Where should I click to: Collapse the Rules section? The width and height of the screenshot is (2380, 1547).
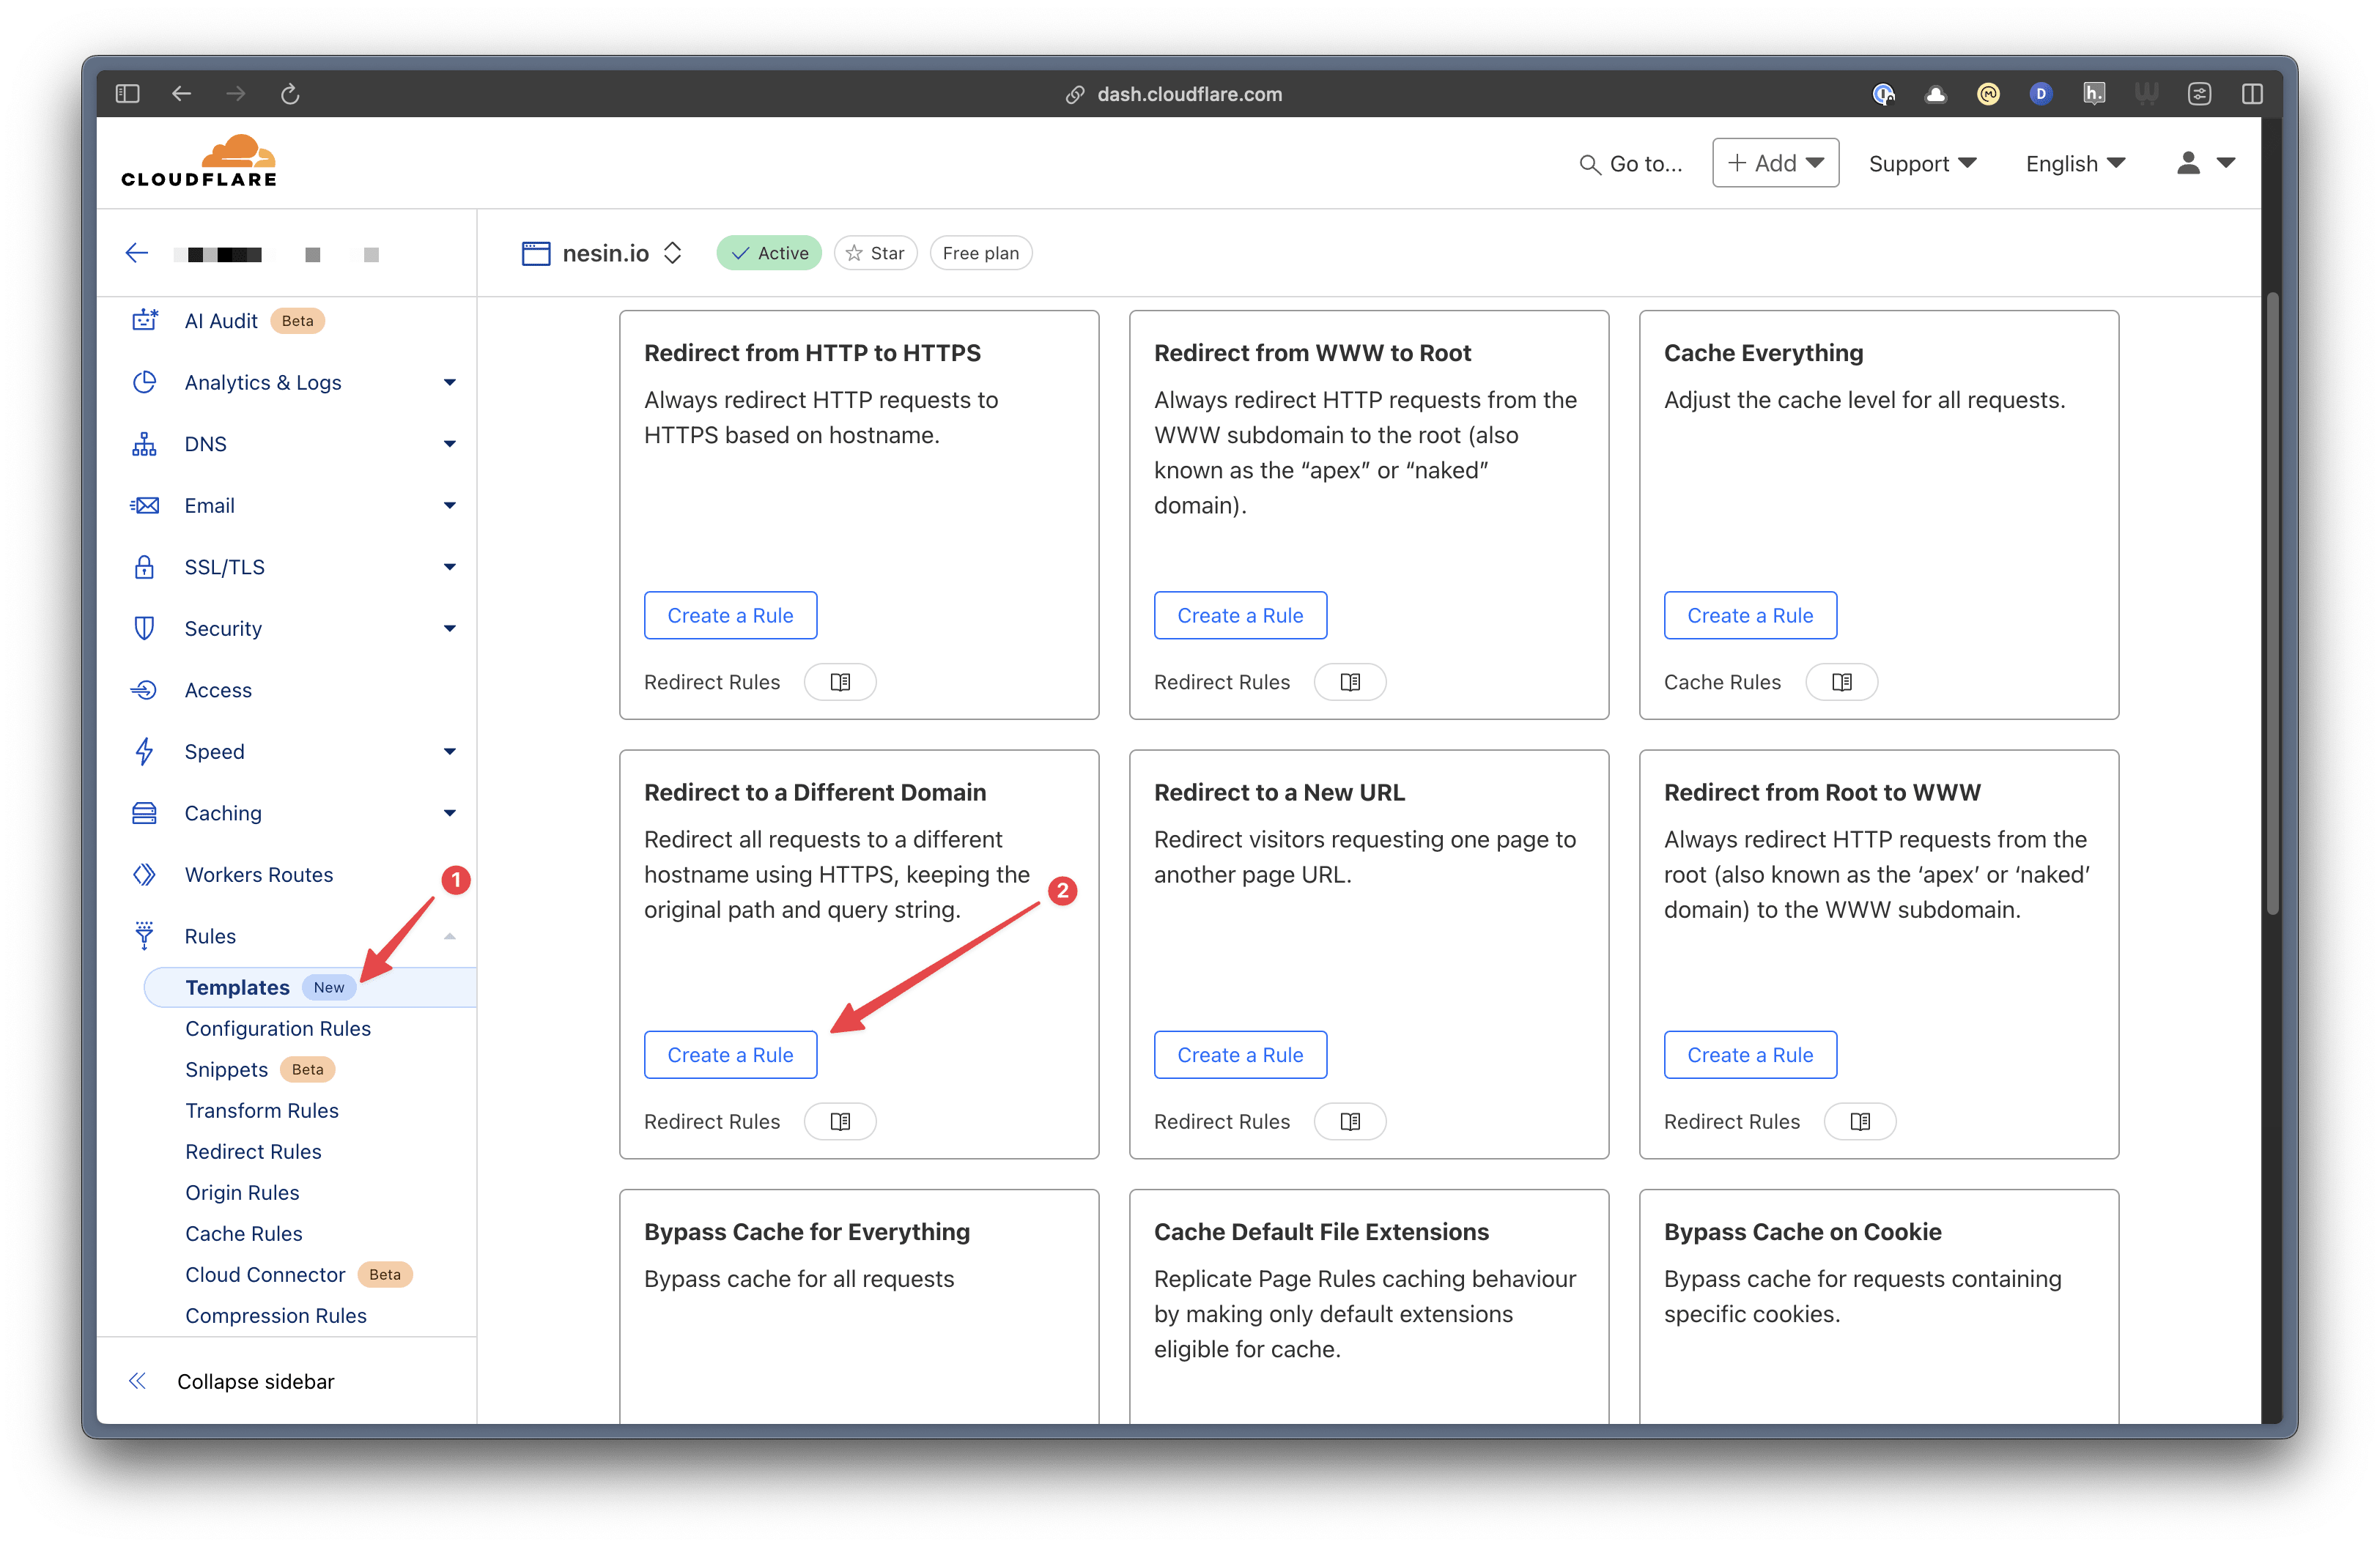click(x=449, y=936)
